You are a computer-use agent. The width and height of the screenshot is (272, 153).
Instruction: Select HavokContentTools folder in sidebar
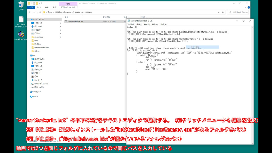tap(42, 47)
